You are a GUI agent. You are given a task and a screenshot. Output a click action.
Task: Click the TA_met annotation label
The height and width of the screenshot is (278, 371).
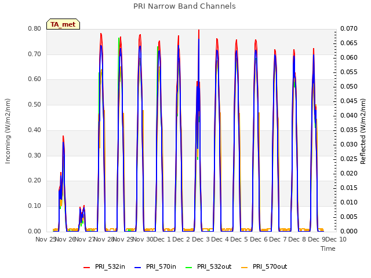63,24
